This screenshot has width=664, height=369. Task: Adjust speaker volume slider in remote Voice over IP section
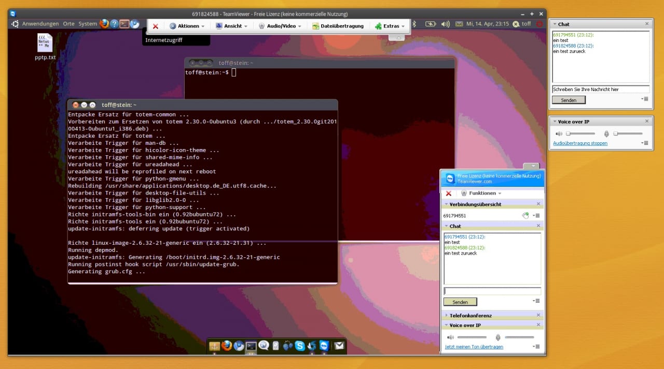tap(472, 337)
